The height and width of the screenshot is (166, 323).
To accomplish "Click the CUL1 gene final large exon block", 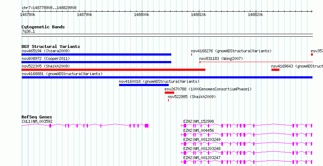I will coord(147,126).
